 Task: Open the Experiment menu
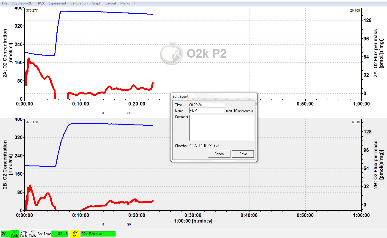(x=58, y=3)
